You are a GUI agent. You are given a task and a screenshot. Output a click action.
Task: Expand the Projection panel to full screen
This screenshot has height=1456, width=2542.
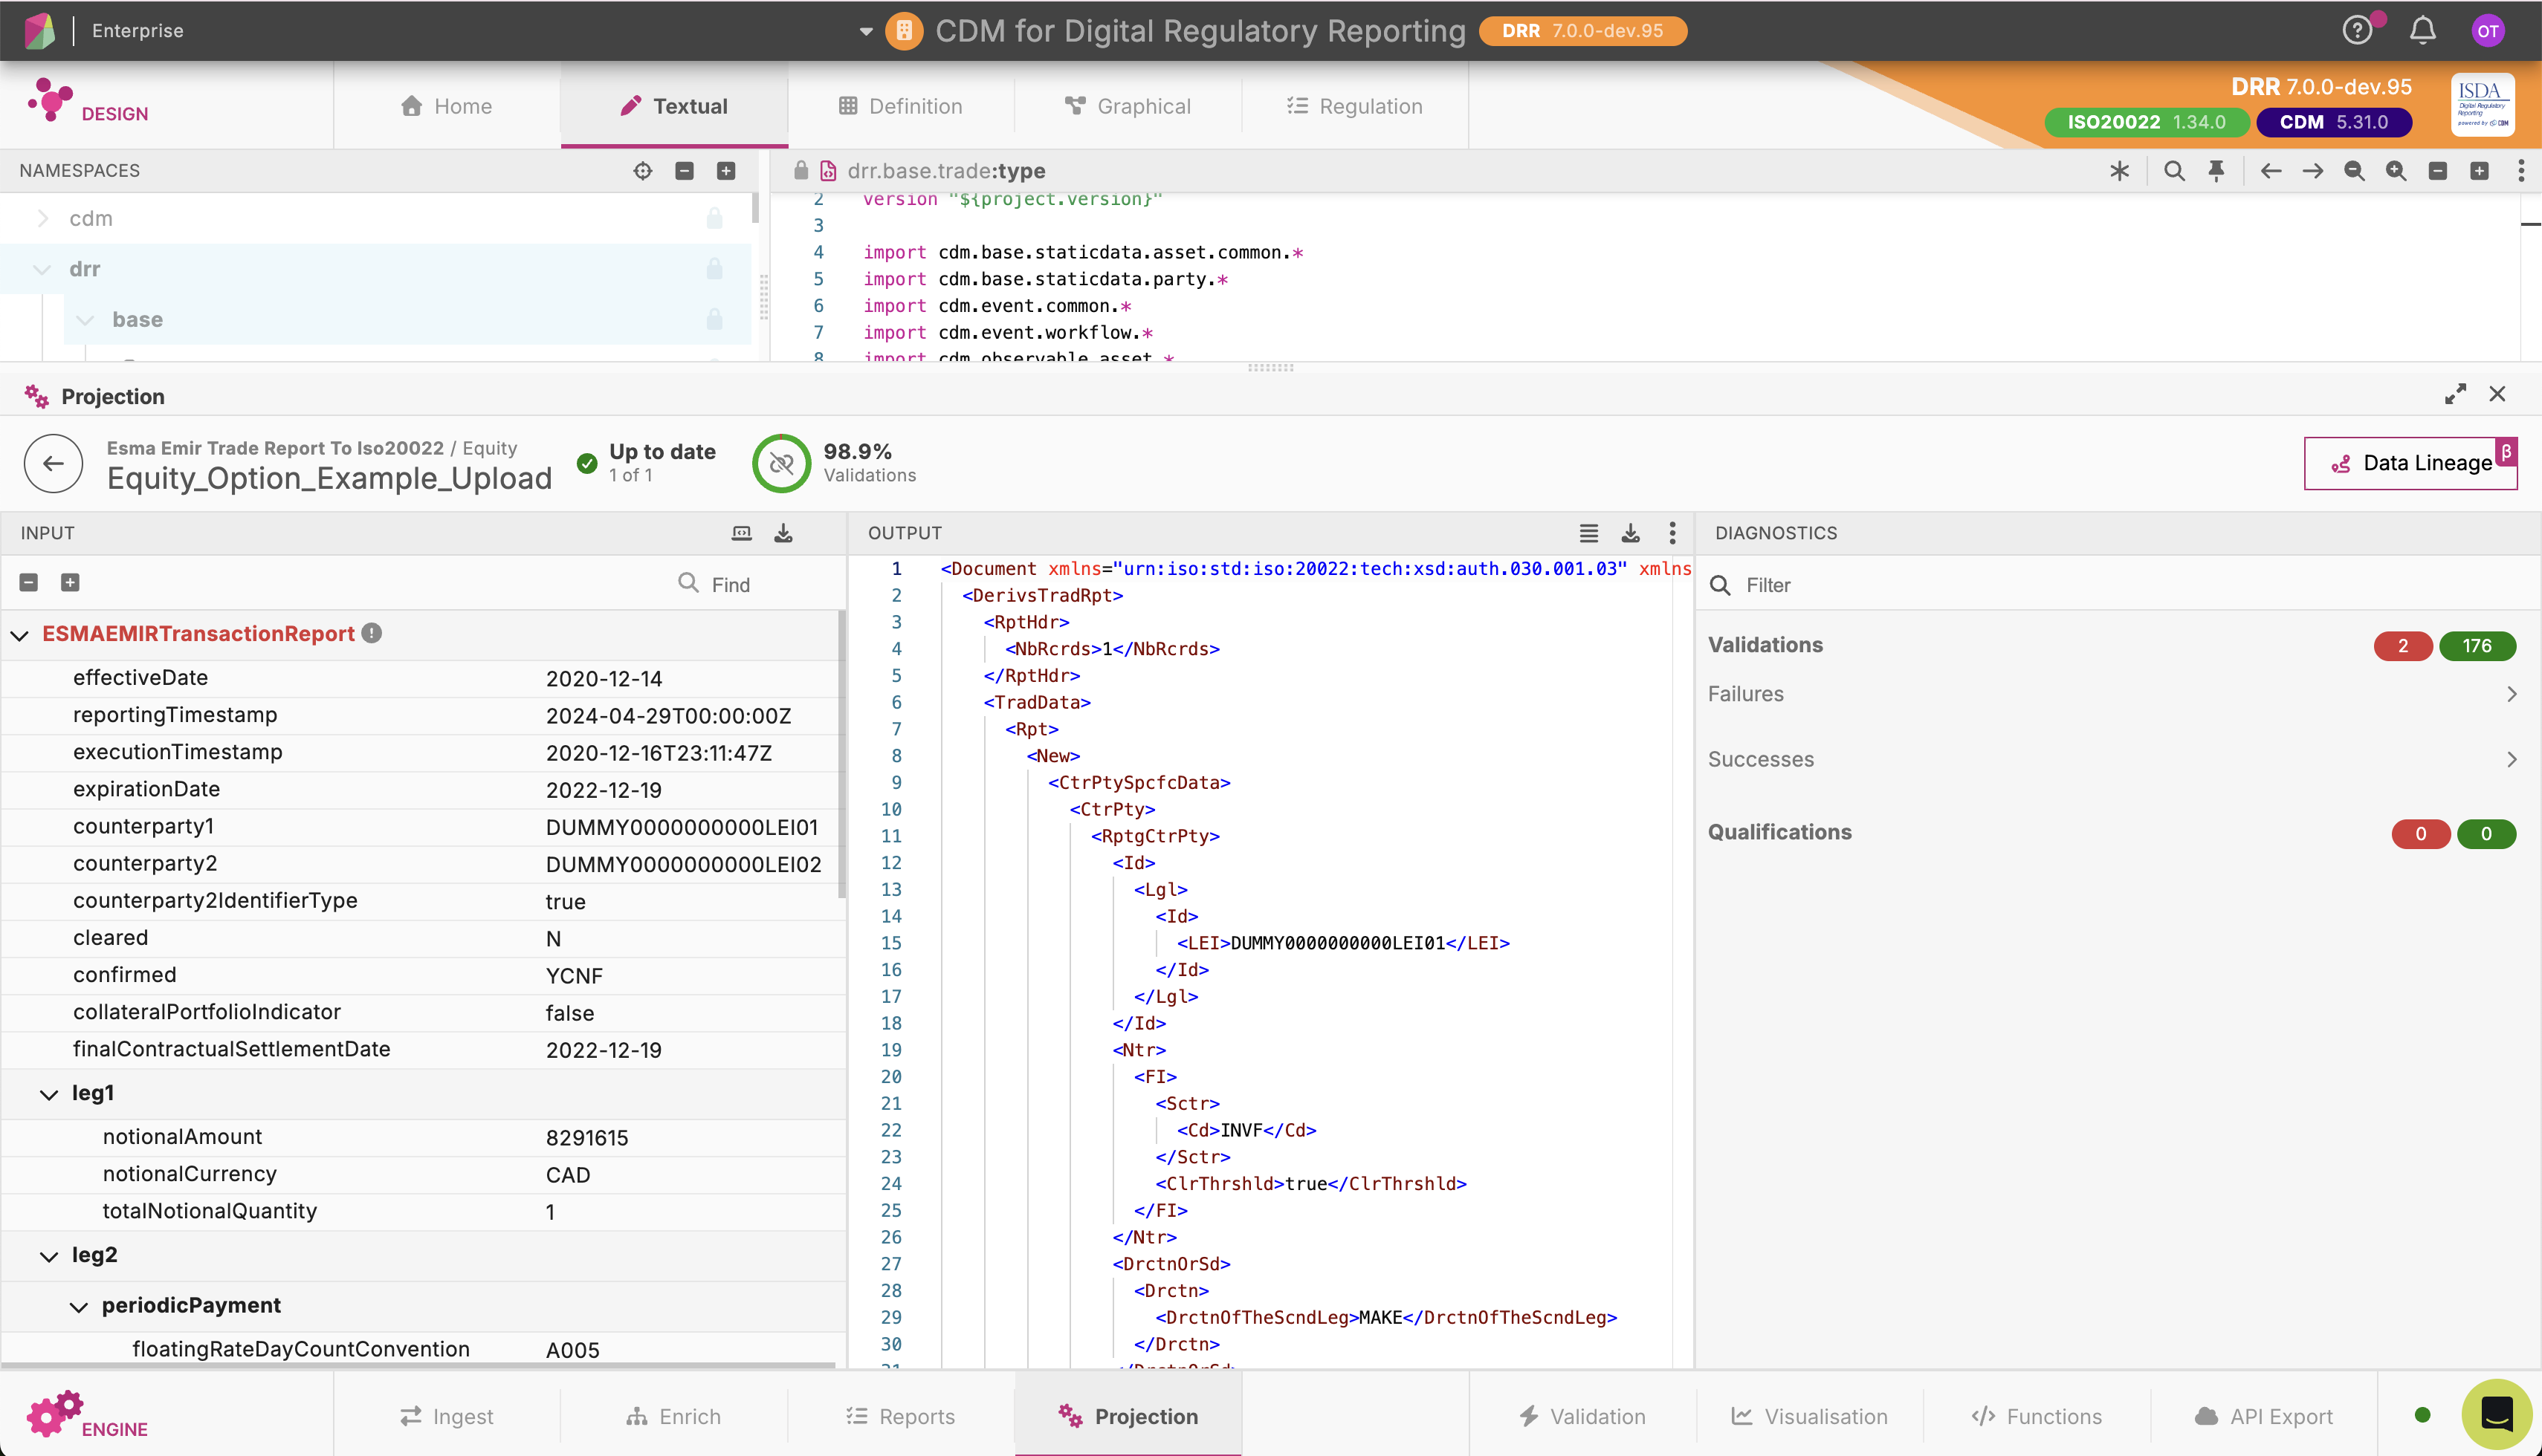pos(2455,394)
